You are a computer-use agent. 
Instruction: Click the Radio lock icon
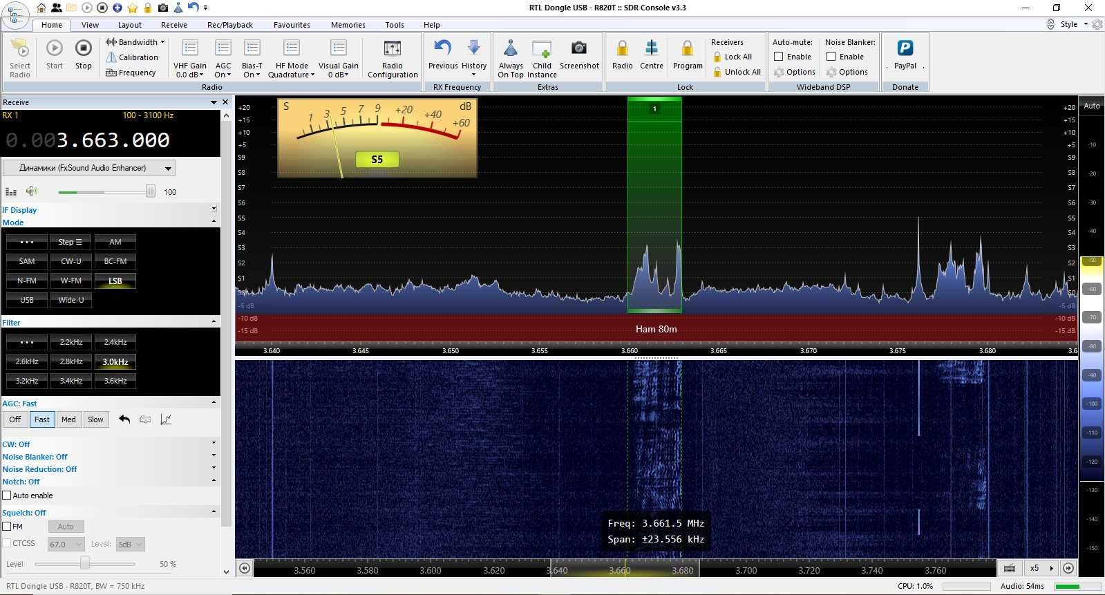coord(623,55)
